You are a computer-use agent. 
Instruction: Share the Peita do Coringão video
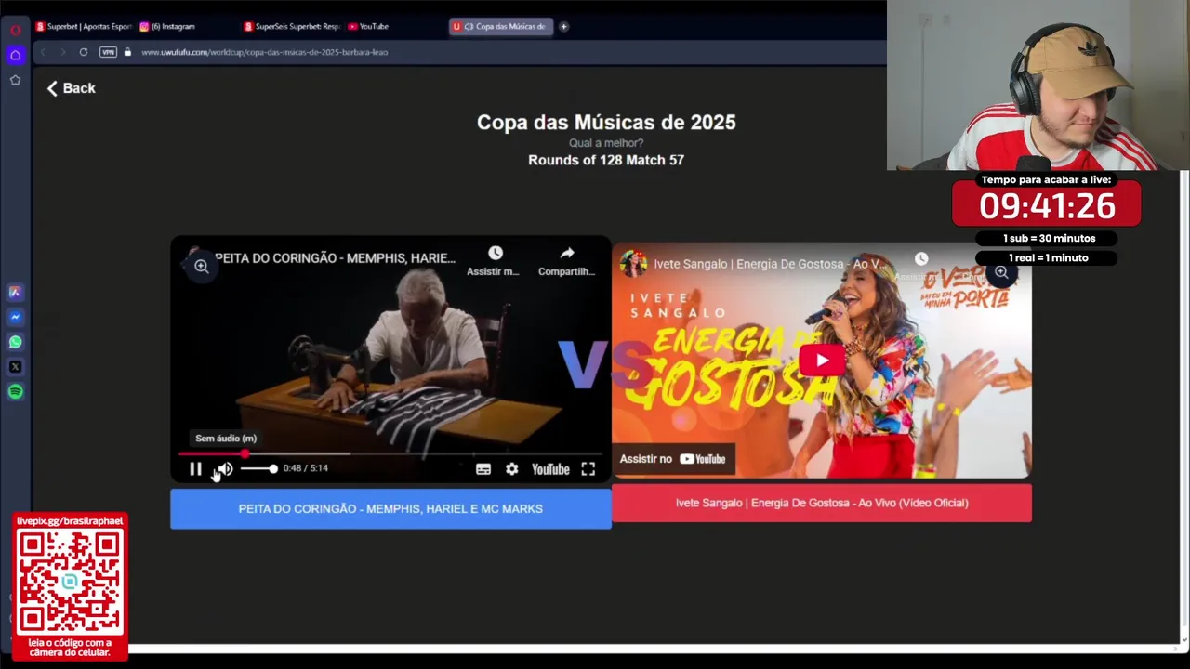(x=566, y=260)
